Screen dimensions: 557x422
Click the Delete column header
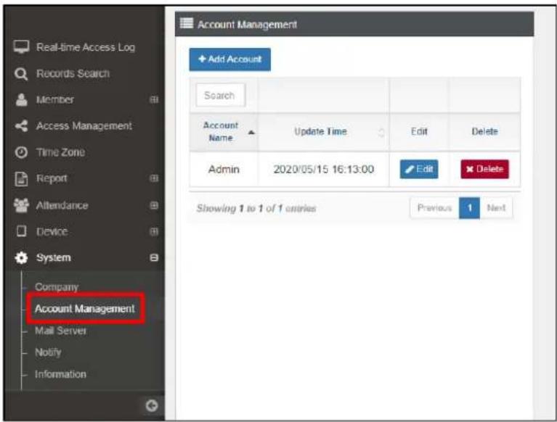[x=484, y=131]
